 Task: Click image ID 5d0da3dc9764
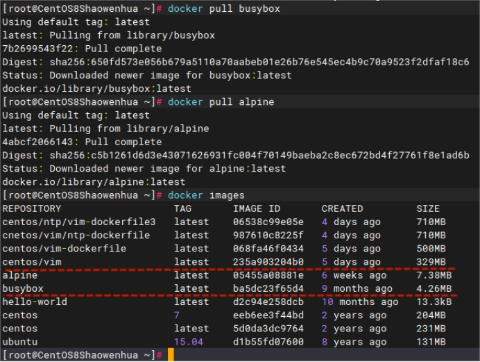[x=268, y=329]
